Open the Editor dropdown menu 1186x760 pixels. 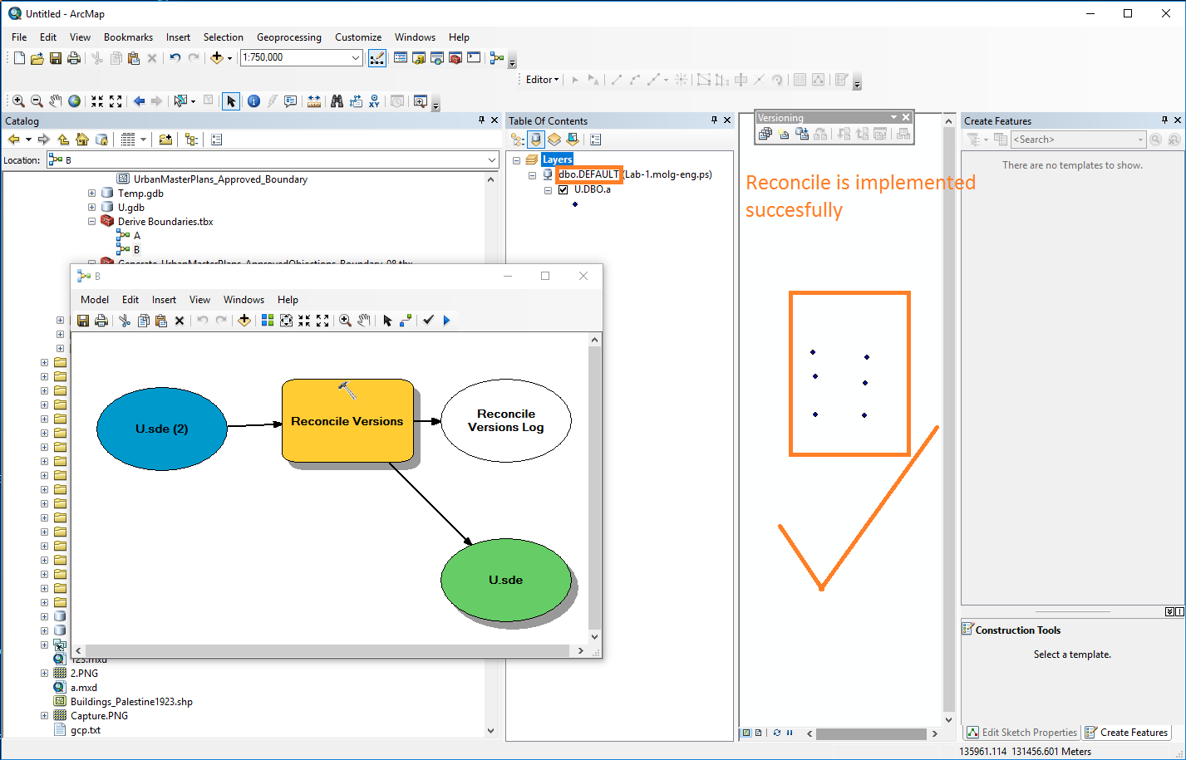(x=543, y=80)
